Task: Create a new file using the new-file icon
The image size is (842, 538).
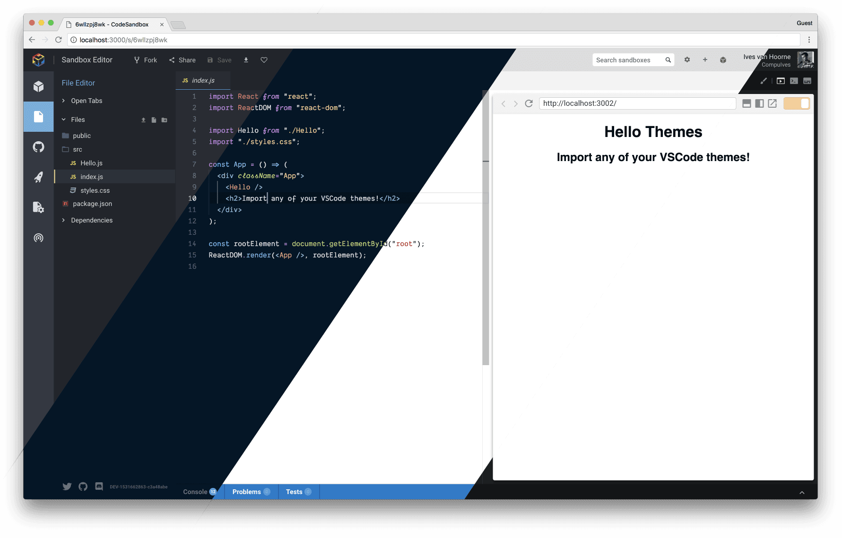Action: tap(154, 120)
